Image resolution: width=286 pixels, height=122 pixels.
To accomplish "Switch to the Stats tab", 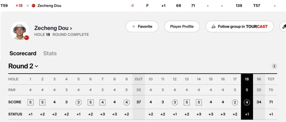I will click(50, 53).
